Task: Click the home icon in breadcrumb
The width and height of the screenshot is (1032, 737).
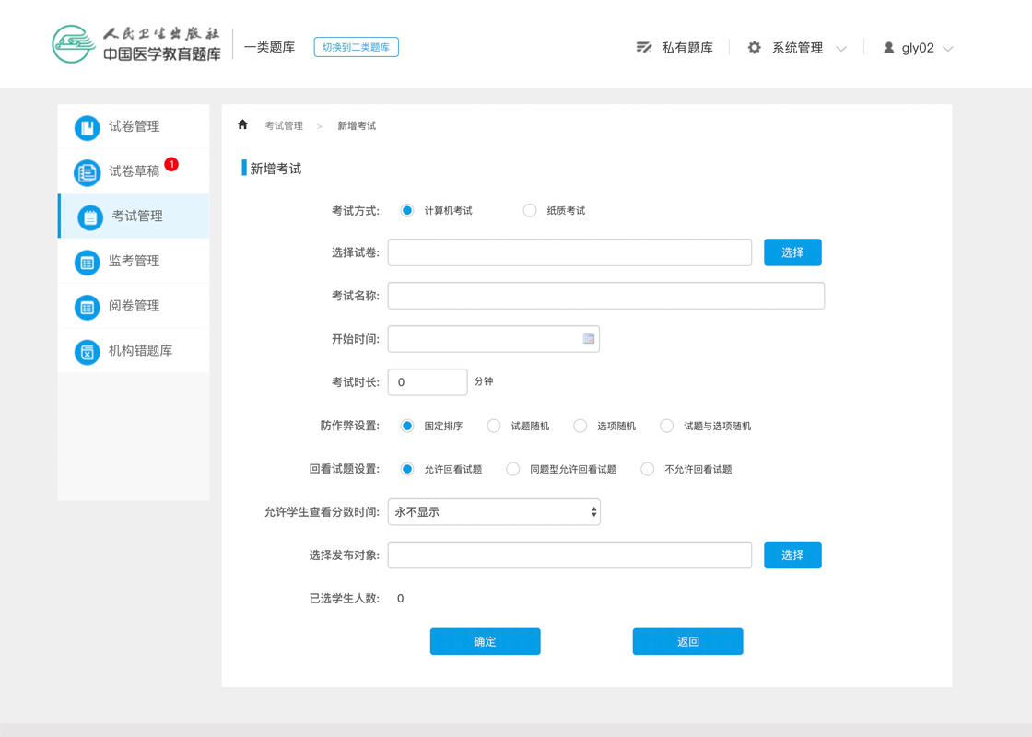Action: (x=242, y=125)
